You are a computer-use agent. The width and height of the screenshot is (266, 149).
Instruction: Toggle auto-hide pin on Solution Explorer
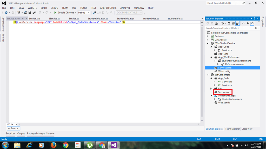(x=255, y=18)
